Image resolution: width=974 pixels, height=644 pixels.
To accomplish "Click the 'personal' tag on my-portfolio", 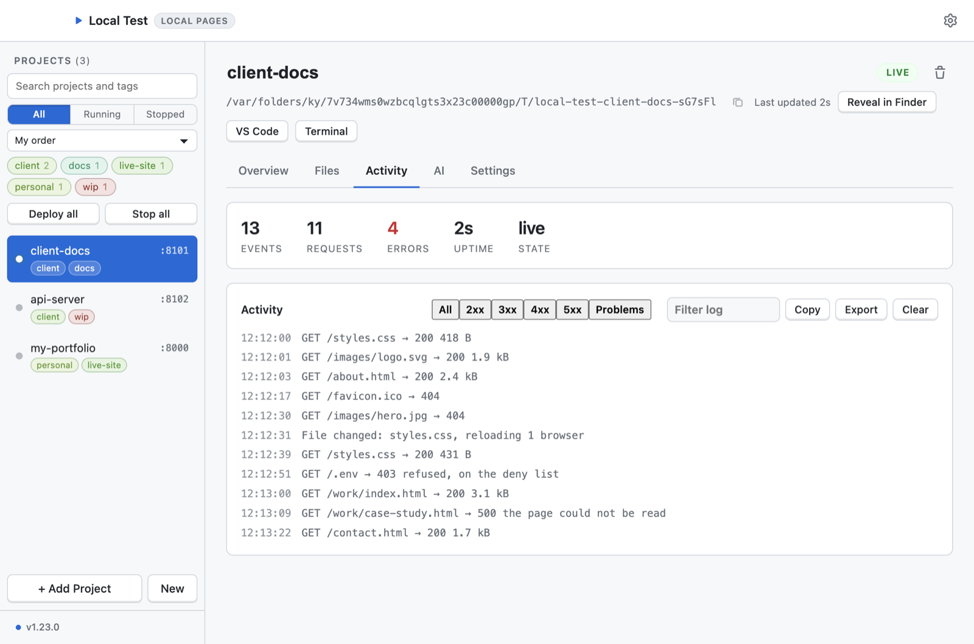I will pyautogui.click(x=54, y=366).
